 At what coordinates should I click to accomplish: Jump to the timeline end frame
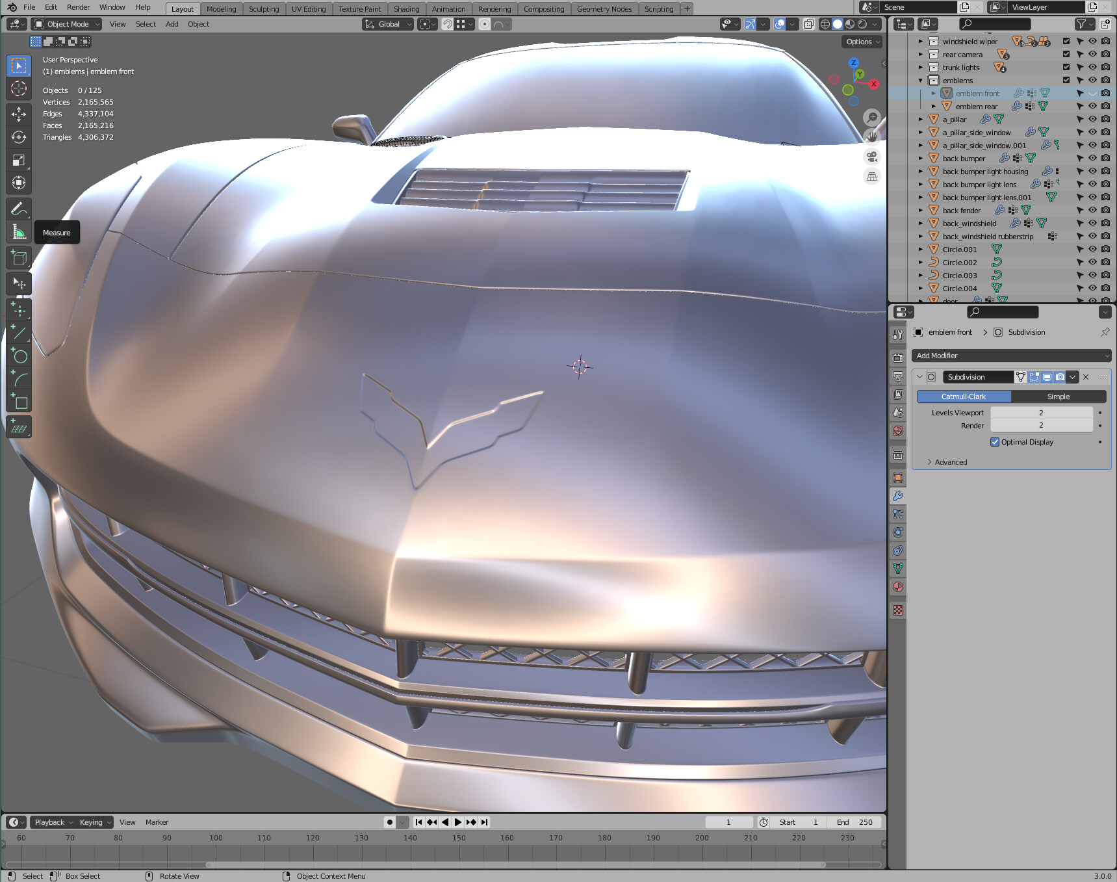click(484, 822)
